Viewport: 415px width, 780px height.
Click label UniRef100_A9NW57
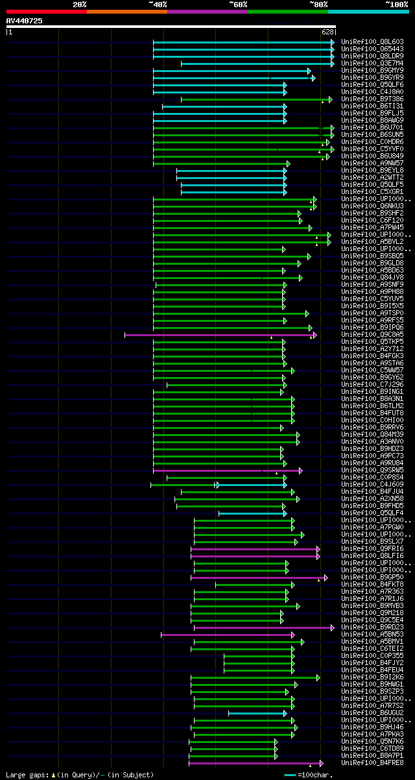pyautogui.click(x=372, y=163)
